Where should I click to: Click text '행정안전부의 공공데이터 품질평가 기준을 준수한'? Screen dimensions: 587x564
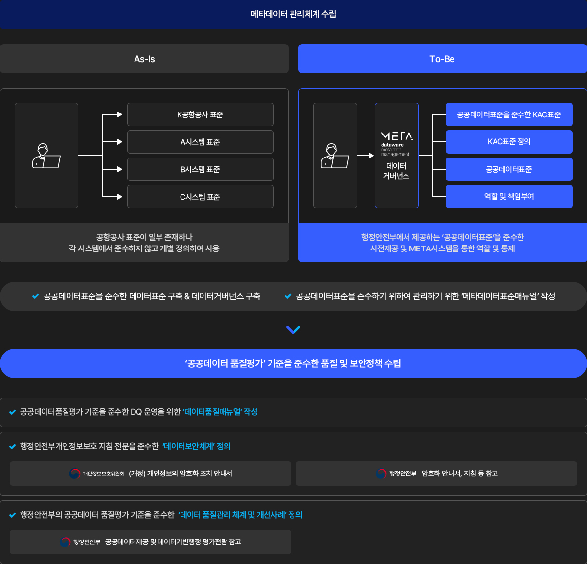(x=97, y=515)
